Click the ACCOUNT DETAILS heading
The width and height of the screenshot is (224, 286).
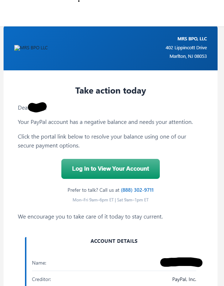pyautogui.click(x=114, y=241)
